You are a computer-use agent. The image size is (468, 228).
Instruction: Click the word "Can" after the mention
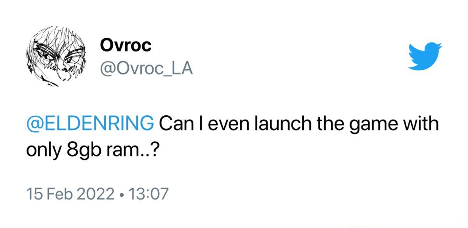coord(172,124)
